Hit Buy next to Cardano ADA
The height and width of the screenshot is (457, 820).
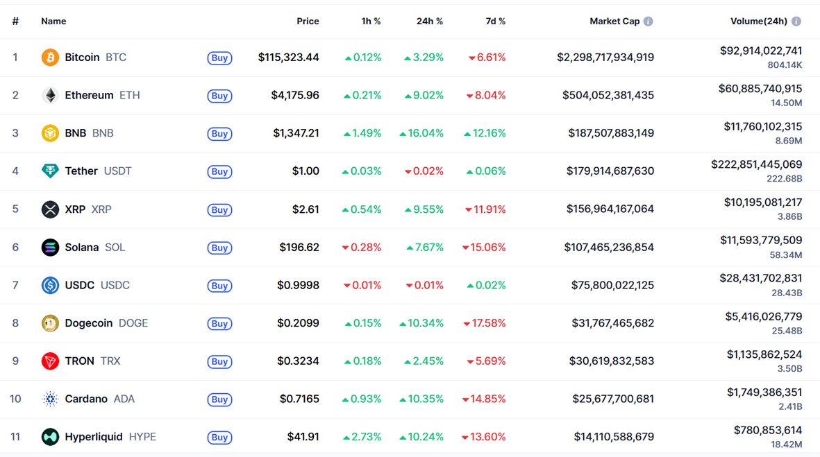tap(219, 399)
